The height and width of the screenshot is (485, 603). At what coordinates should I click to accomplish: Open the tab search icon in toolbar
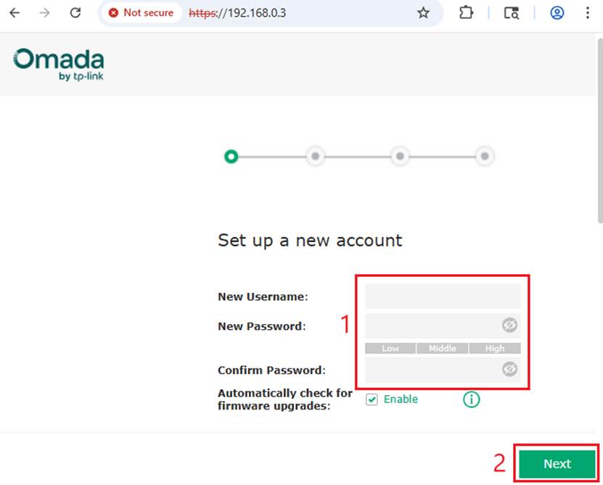coord(512,13)
